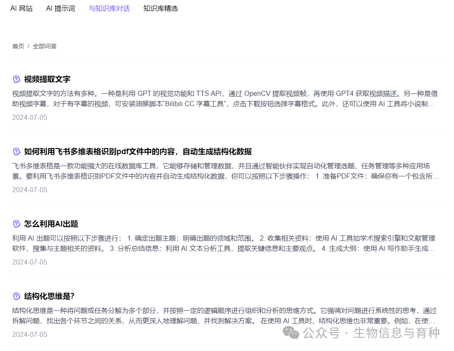Open the 知识库精选 page
Viewport: 454px width, 351px height.
[x=160, y=8]
